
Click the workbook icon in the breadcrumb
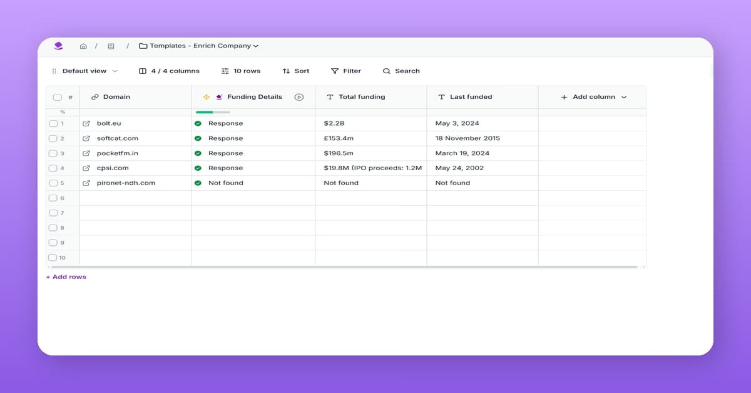111,46
